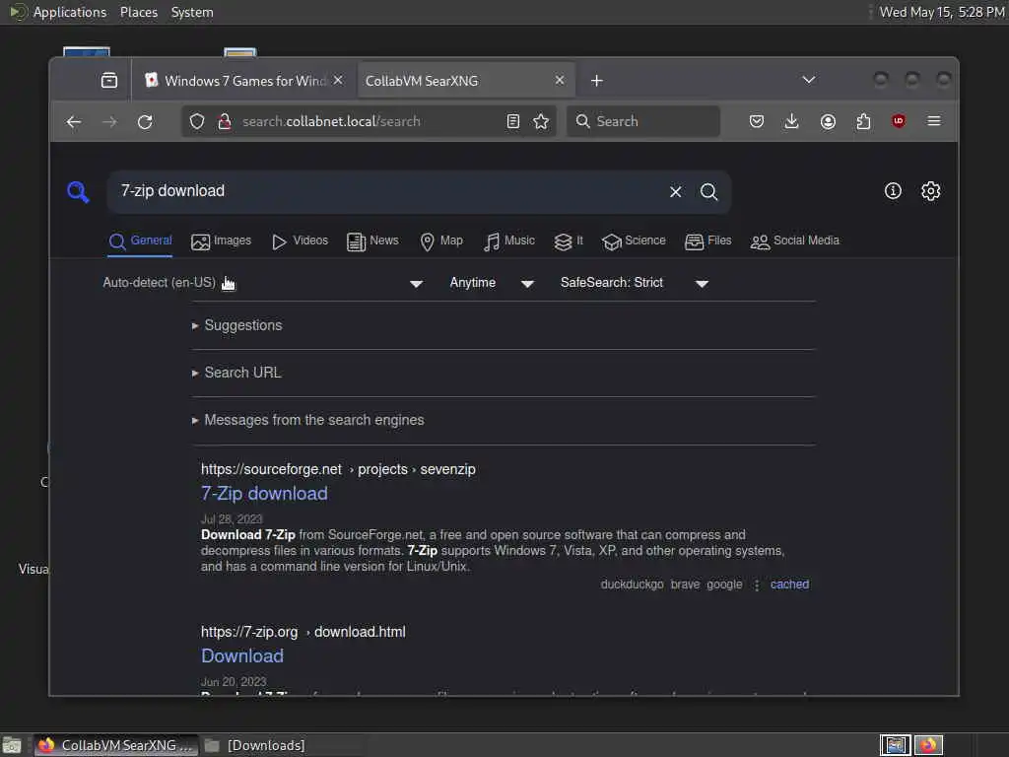Close the CollabVM SearXNG tab

click(560, 80)
